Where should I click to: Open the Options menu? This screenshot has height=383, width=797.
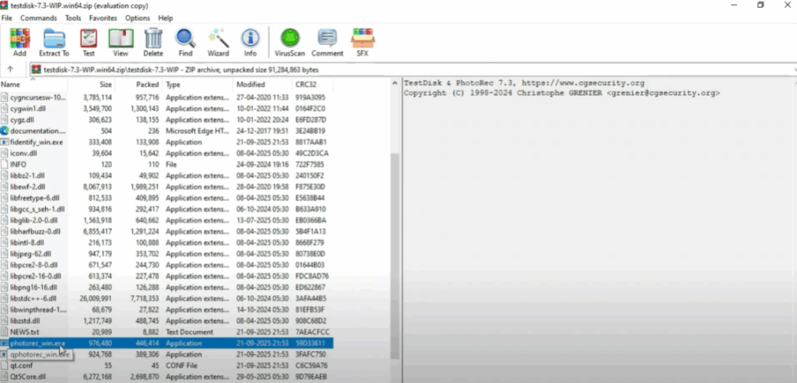[x=138, y=18]
